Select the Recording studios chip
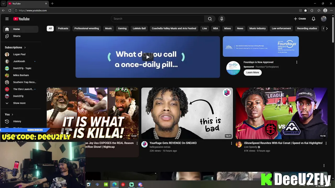The height and width of the screenshot is (188, 335). click(x=307, y=28)
